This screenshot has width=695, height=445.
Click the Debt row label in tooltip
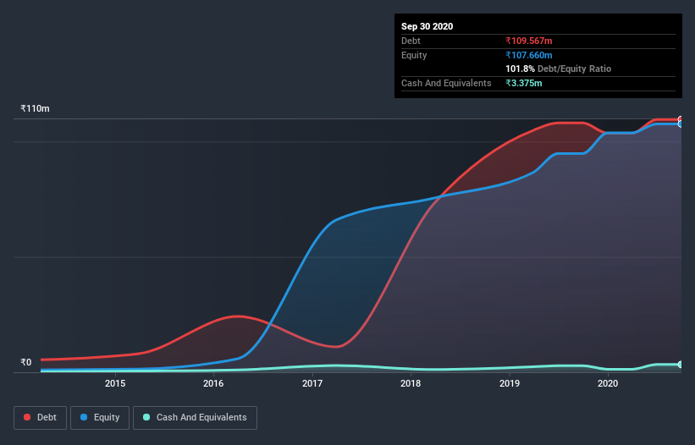(x=411, y=41)
